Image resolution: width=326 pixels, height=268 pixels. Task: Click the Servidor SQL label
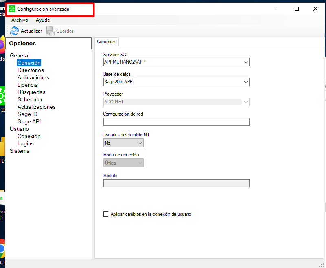tap(116, 55)
